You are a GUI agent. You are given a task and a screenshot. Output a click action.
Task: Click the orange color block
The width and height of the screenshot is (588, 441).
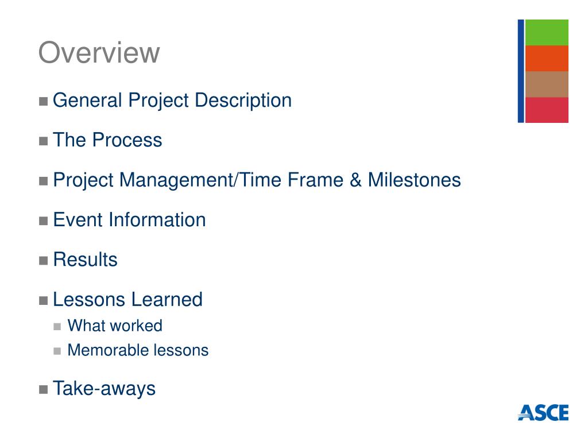pyautogui.click(x=547, y=58)
